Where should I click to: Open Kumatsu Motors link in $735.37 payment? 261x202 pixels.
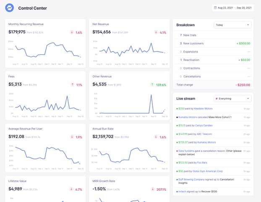pyautogui.click(x=206, y=142)
